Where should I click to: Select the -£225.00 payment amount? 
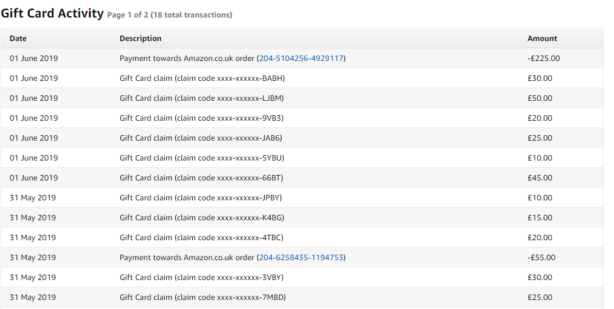(x=543, y=59)
